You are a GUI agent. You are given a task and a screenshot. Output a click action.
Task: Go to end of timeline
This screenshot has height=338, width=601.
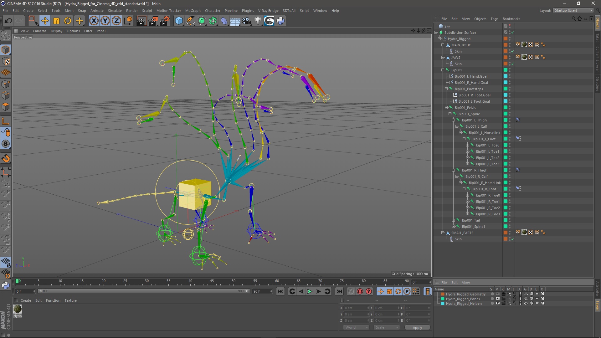(x=339, y=291)
